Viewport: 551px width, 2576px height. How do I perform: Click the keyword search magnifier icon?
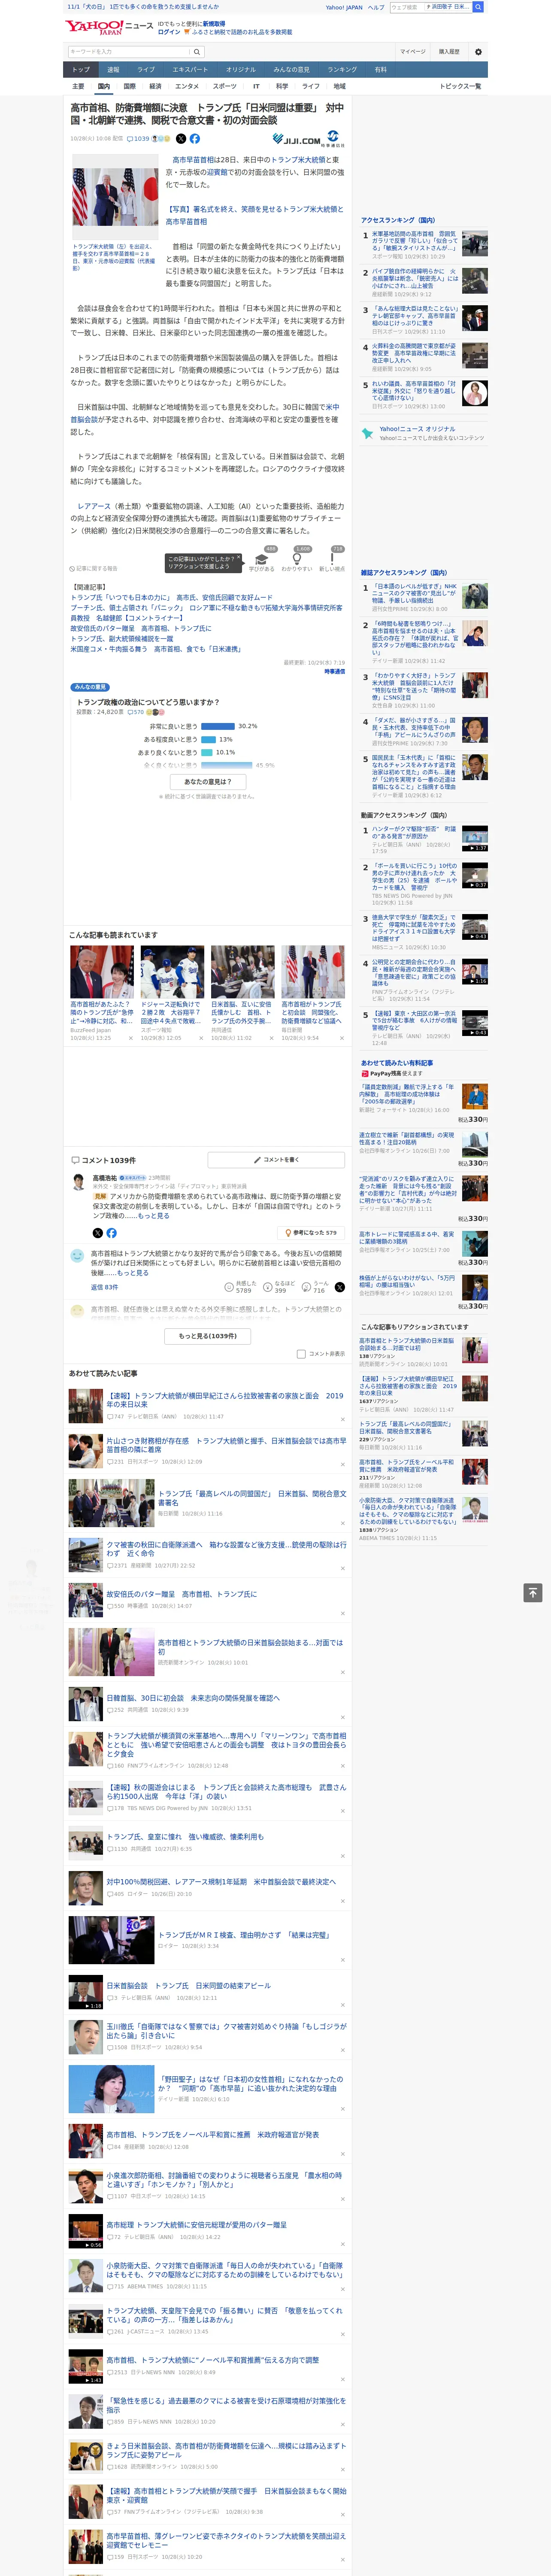(196, 51)
